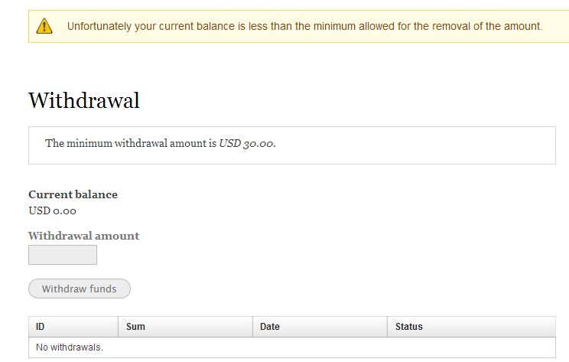The image size is (569, 362).
Task: Click the Current balance label
Action: click(x=73, y=194)
